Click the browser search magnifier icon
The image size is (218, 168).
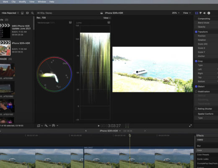pyautogui.click(x=32, y=13)
